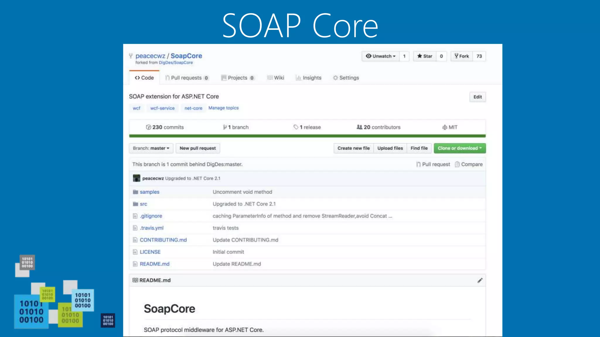600x337 pixels.
Task: Select the wcf-service topic tag
Action: (162, 108)
